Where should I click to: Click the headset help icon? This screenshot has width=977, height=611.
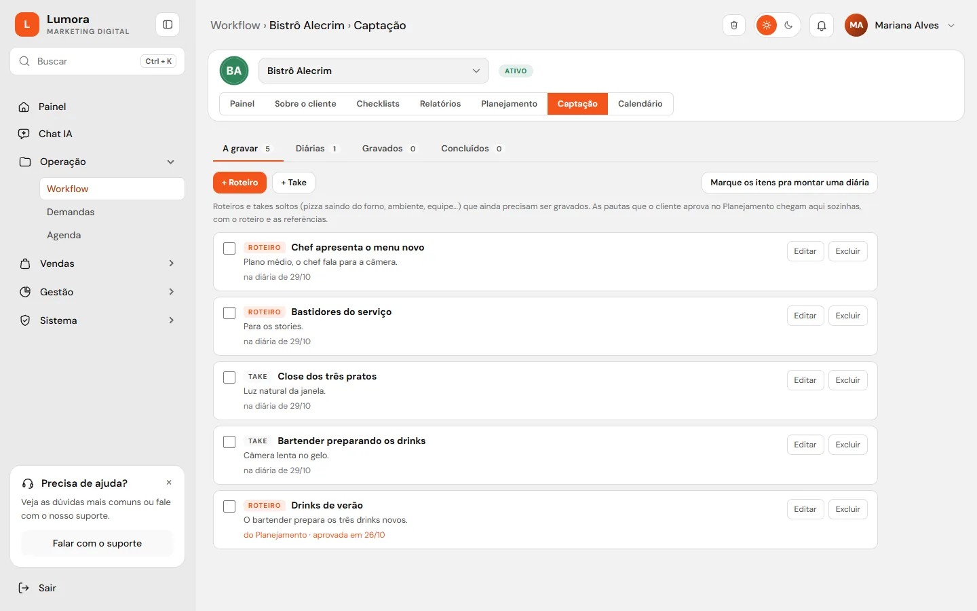28,483
